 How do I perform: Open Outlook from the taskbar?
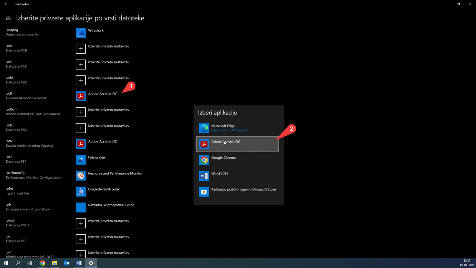pos(66,263)
